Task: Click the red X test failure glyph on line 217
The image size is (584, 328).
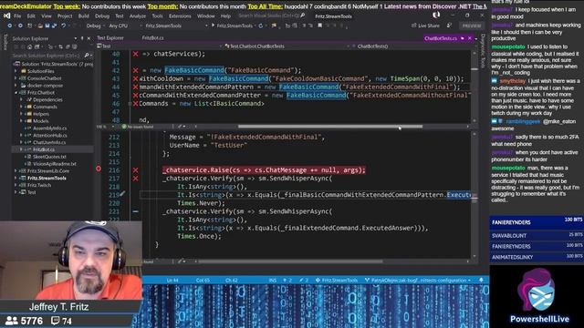Action: coord(136,179)
